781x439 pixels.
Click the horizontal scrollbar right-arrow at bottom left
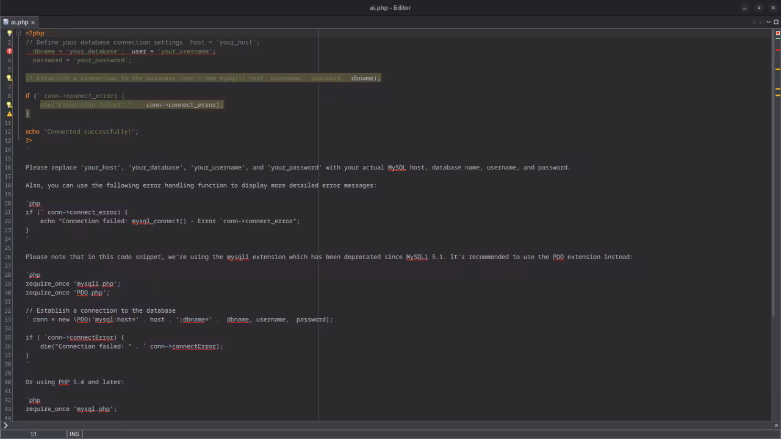tap(5, 425)
